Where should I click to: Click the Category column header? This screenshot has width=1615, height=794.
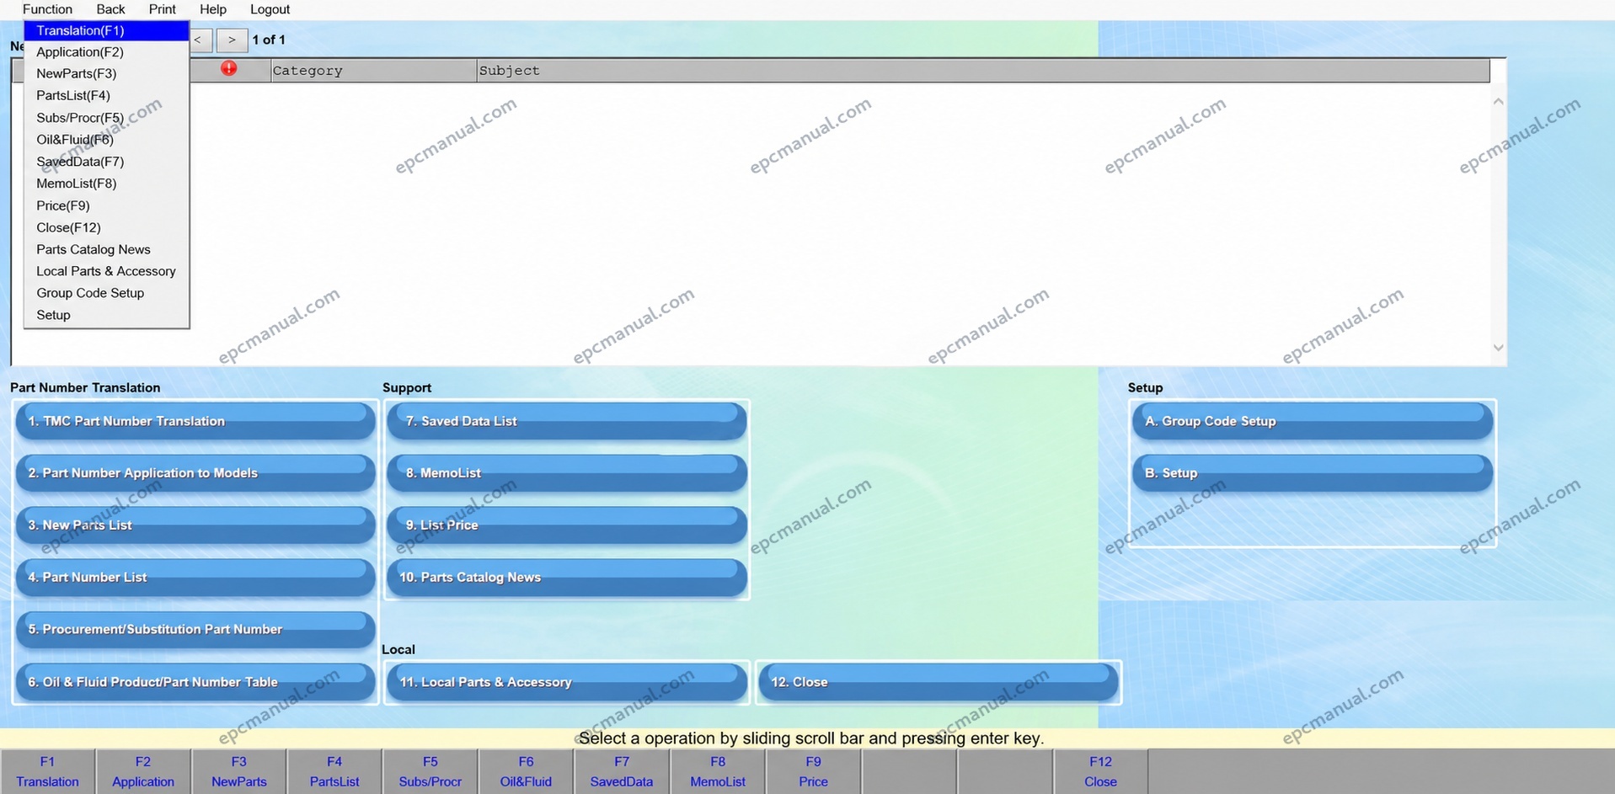pyautogui.click(x=373, y=71)
